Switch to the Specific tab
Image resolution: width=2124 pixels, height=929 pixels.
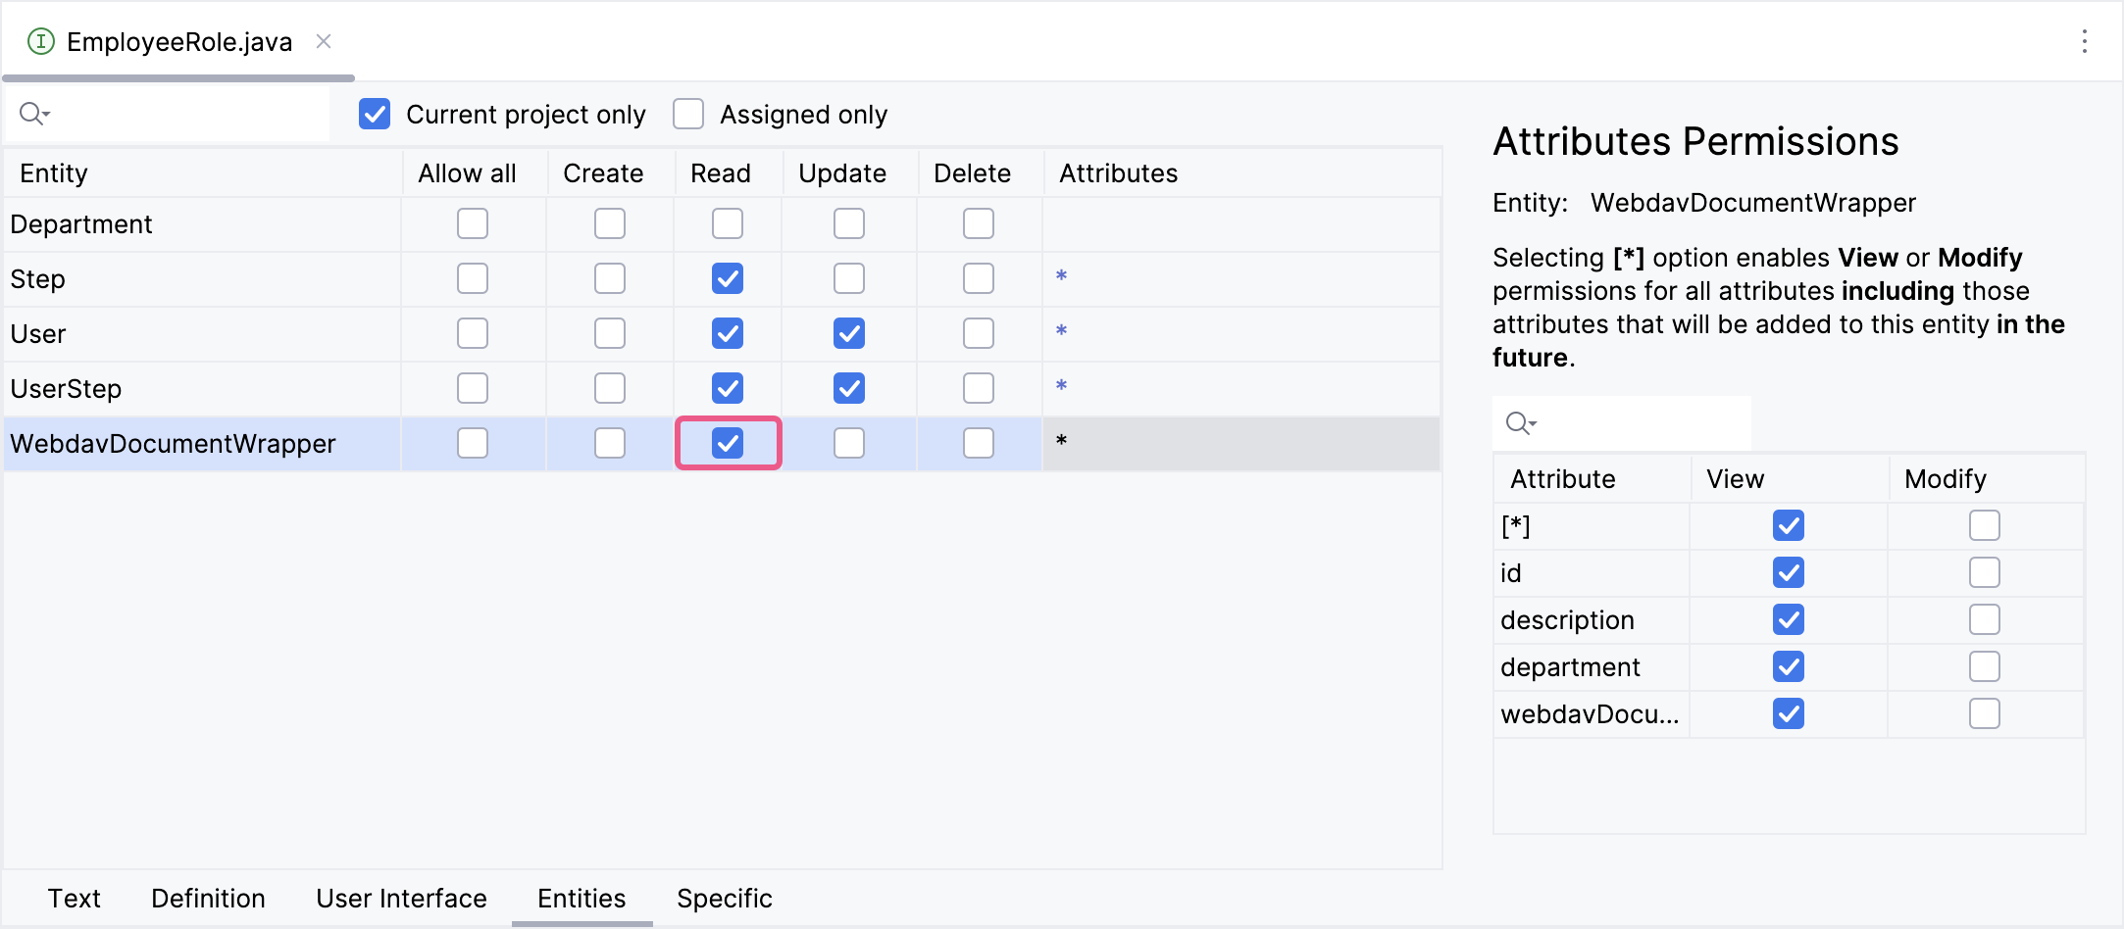pos(724,898)
